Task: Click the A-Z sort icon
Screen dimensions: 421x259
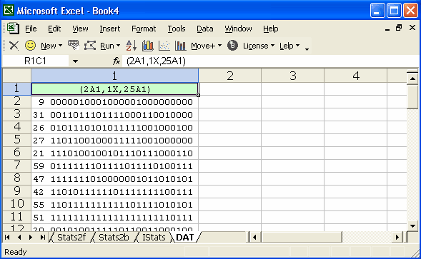Action: [x=132, y=46]
